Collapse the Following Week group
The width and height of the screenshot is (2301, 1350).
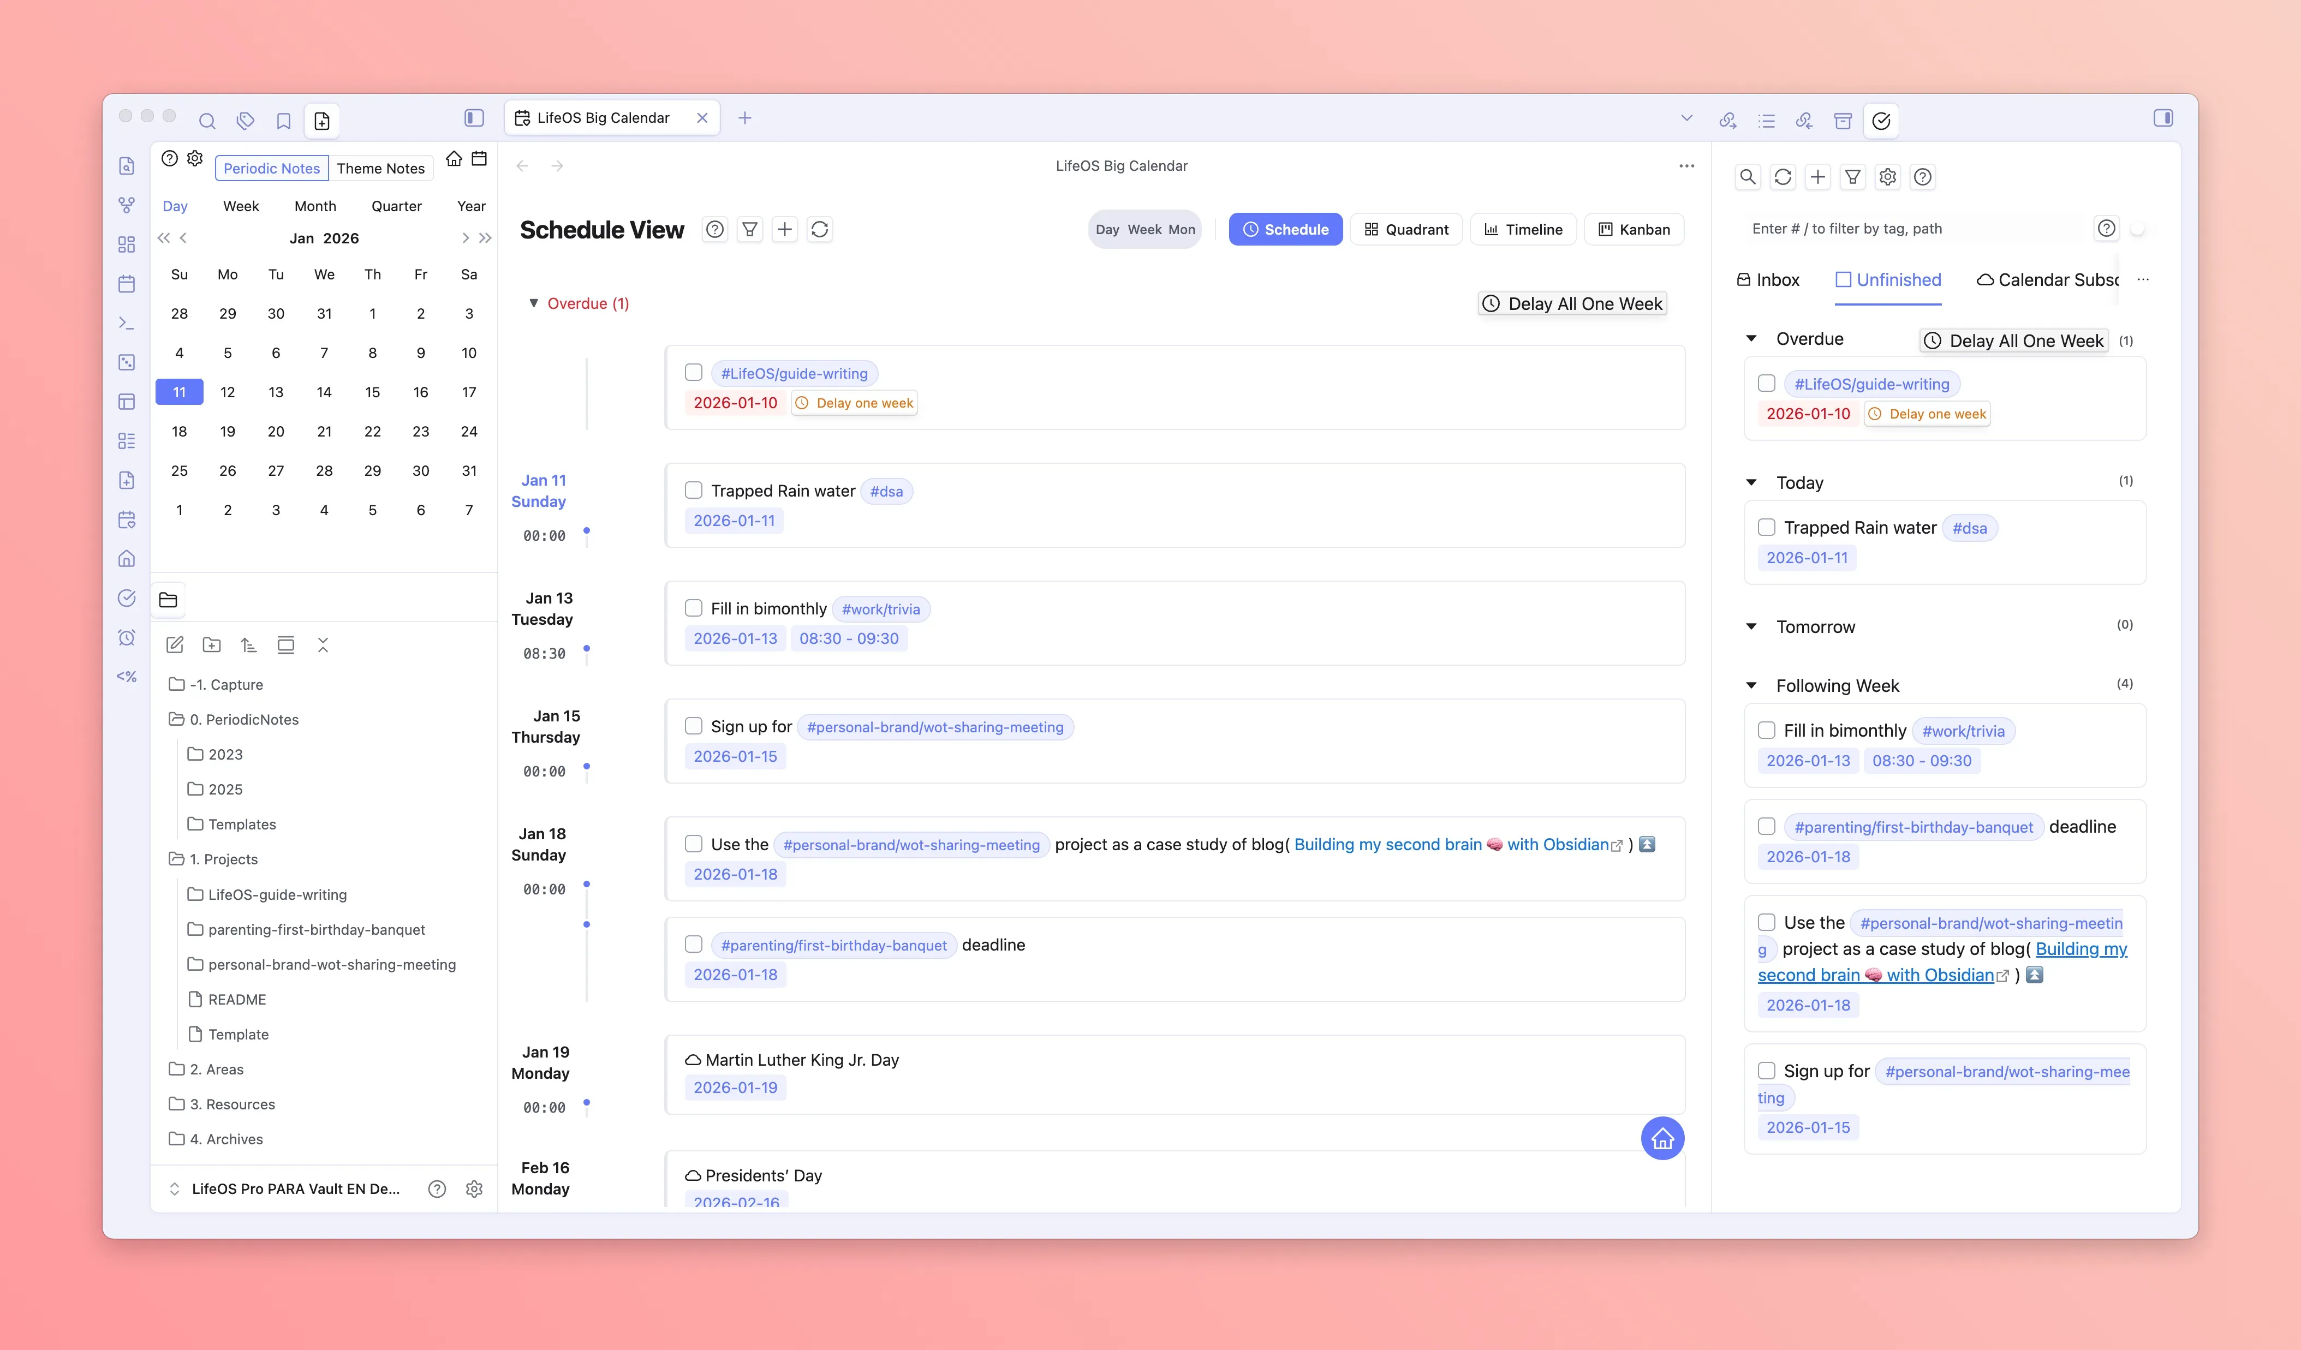coord(1750,685)
